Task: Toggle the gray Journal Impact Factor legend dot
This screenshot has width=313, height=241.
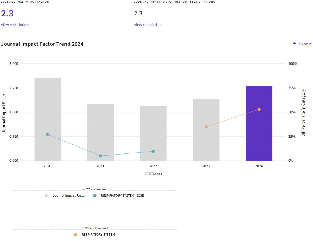Action: tap(46, 196)
